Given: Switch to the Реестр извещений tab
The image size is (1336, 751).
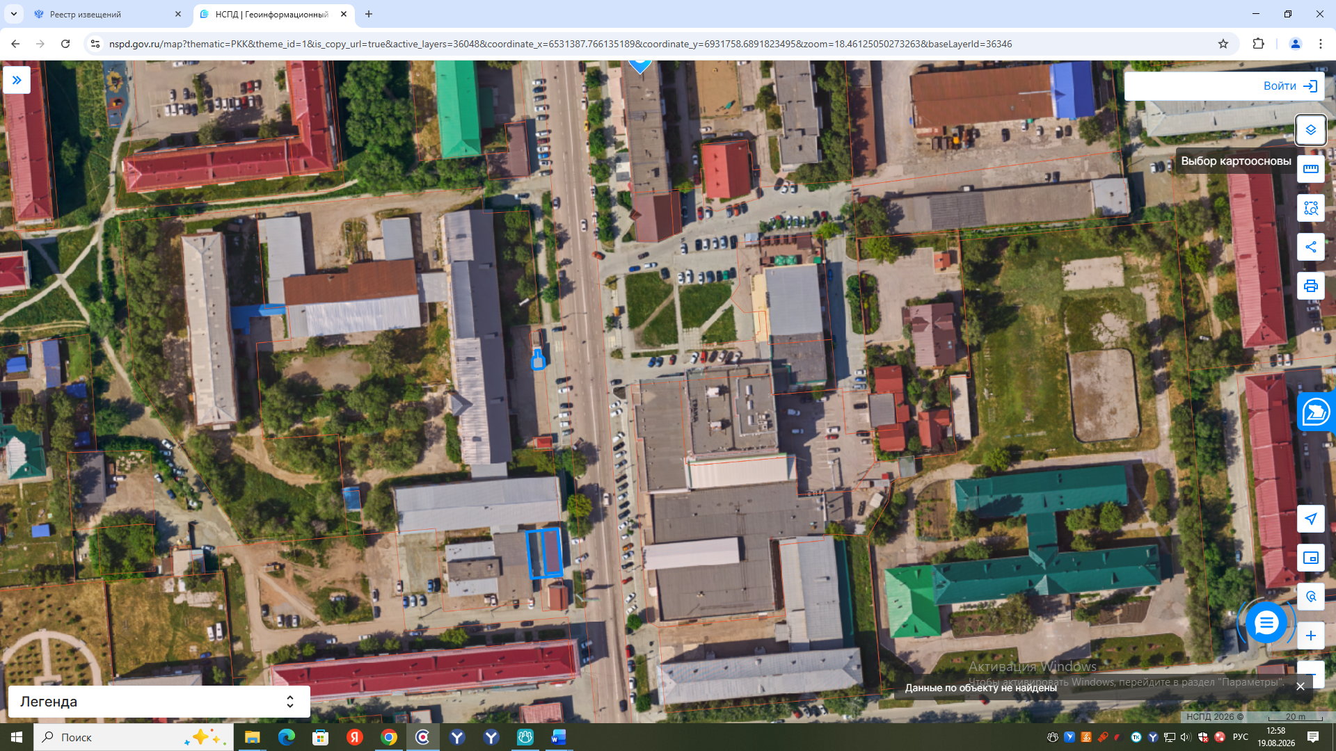Looking at the screenshot, I should click(108, 14).
